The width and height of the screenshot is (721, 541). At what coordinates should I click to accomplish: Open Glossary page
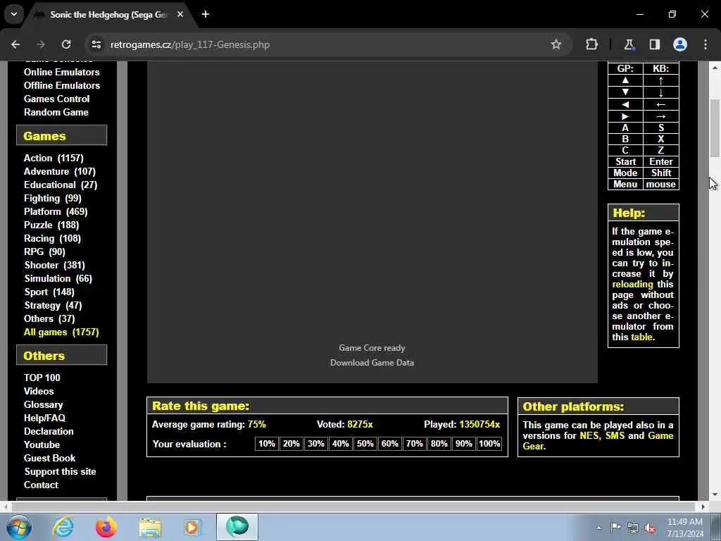pyautogui.click(x=43, y=404)
